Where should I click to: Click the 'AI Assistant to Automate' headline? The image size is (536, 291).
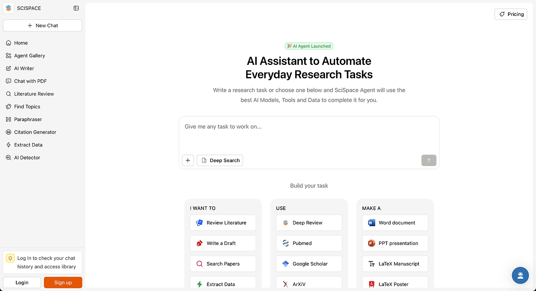309,61
